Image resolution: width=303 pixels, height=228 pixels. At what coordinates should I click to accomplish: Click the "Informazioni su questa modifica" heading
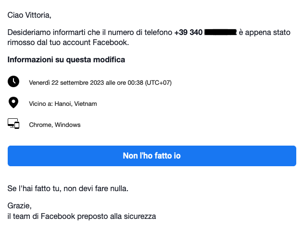(x=66, y=60)
